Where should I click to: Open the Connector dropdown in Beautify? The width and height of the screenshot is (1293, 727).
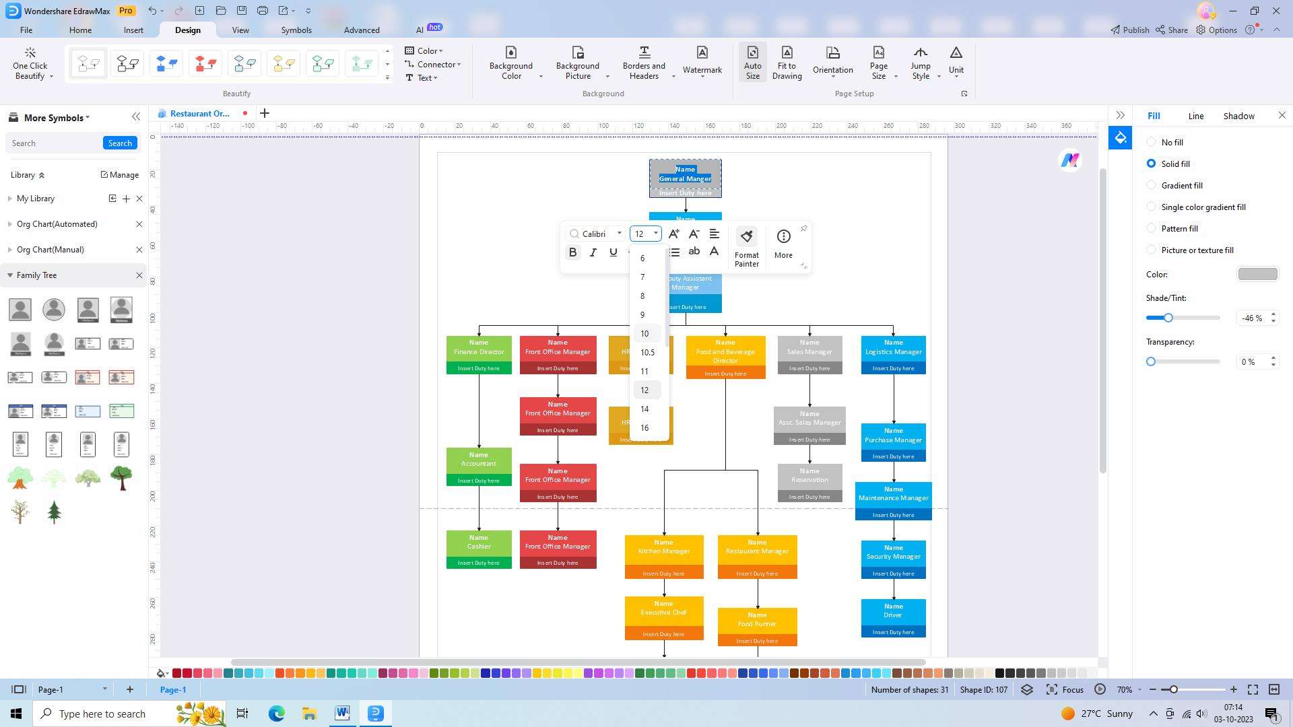[436, 65]
